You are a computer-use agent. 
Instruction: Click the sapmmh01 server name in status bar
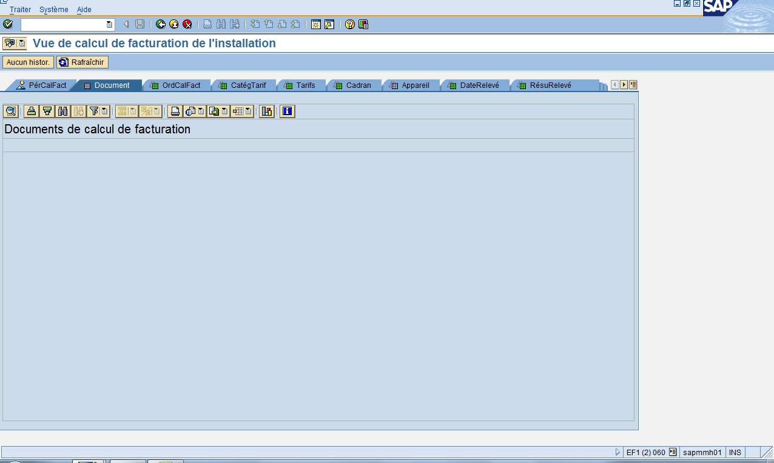(702, 452)
